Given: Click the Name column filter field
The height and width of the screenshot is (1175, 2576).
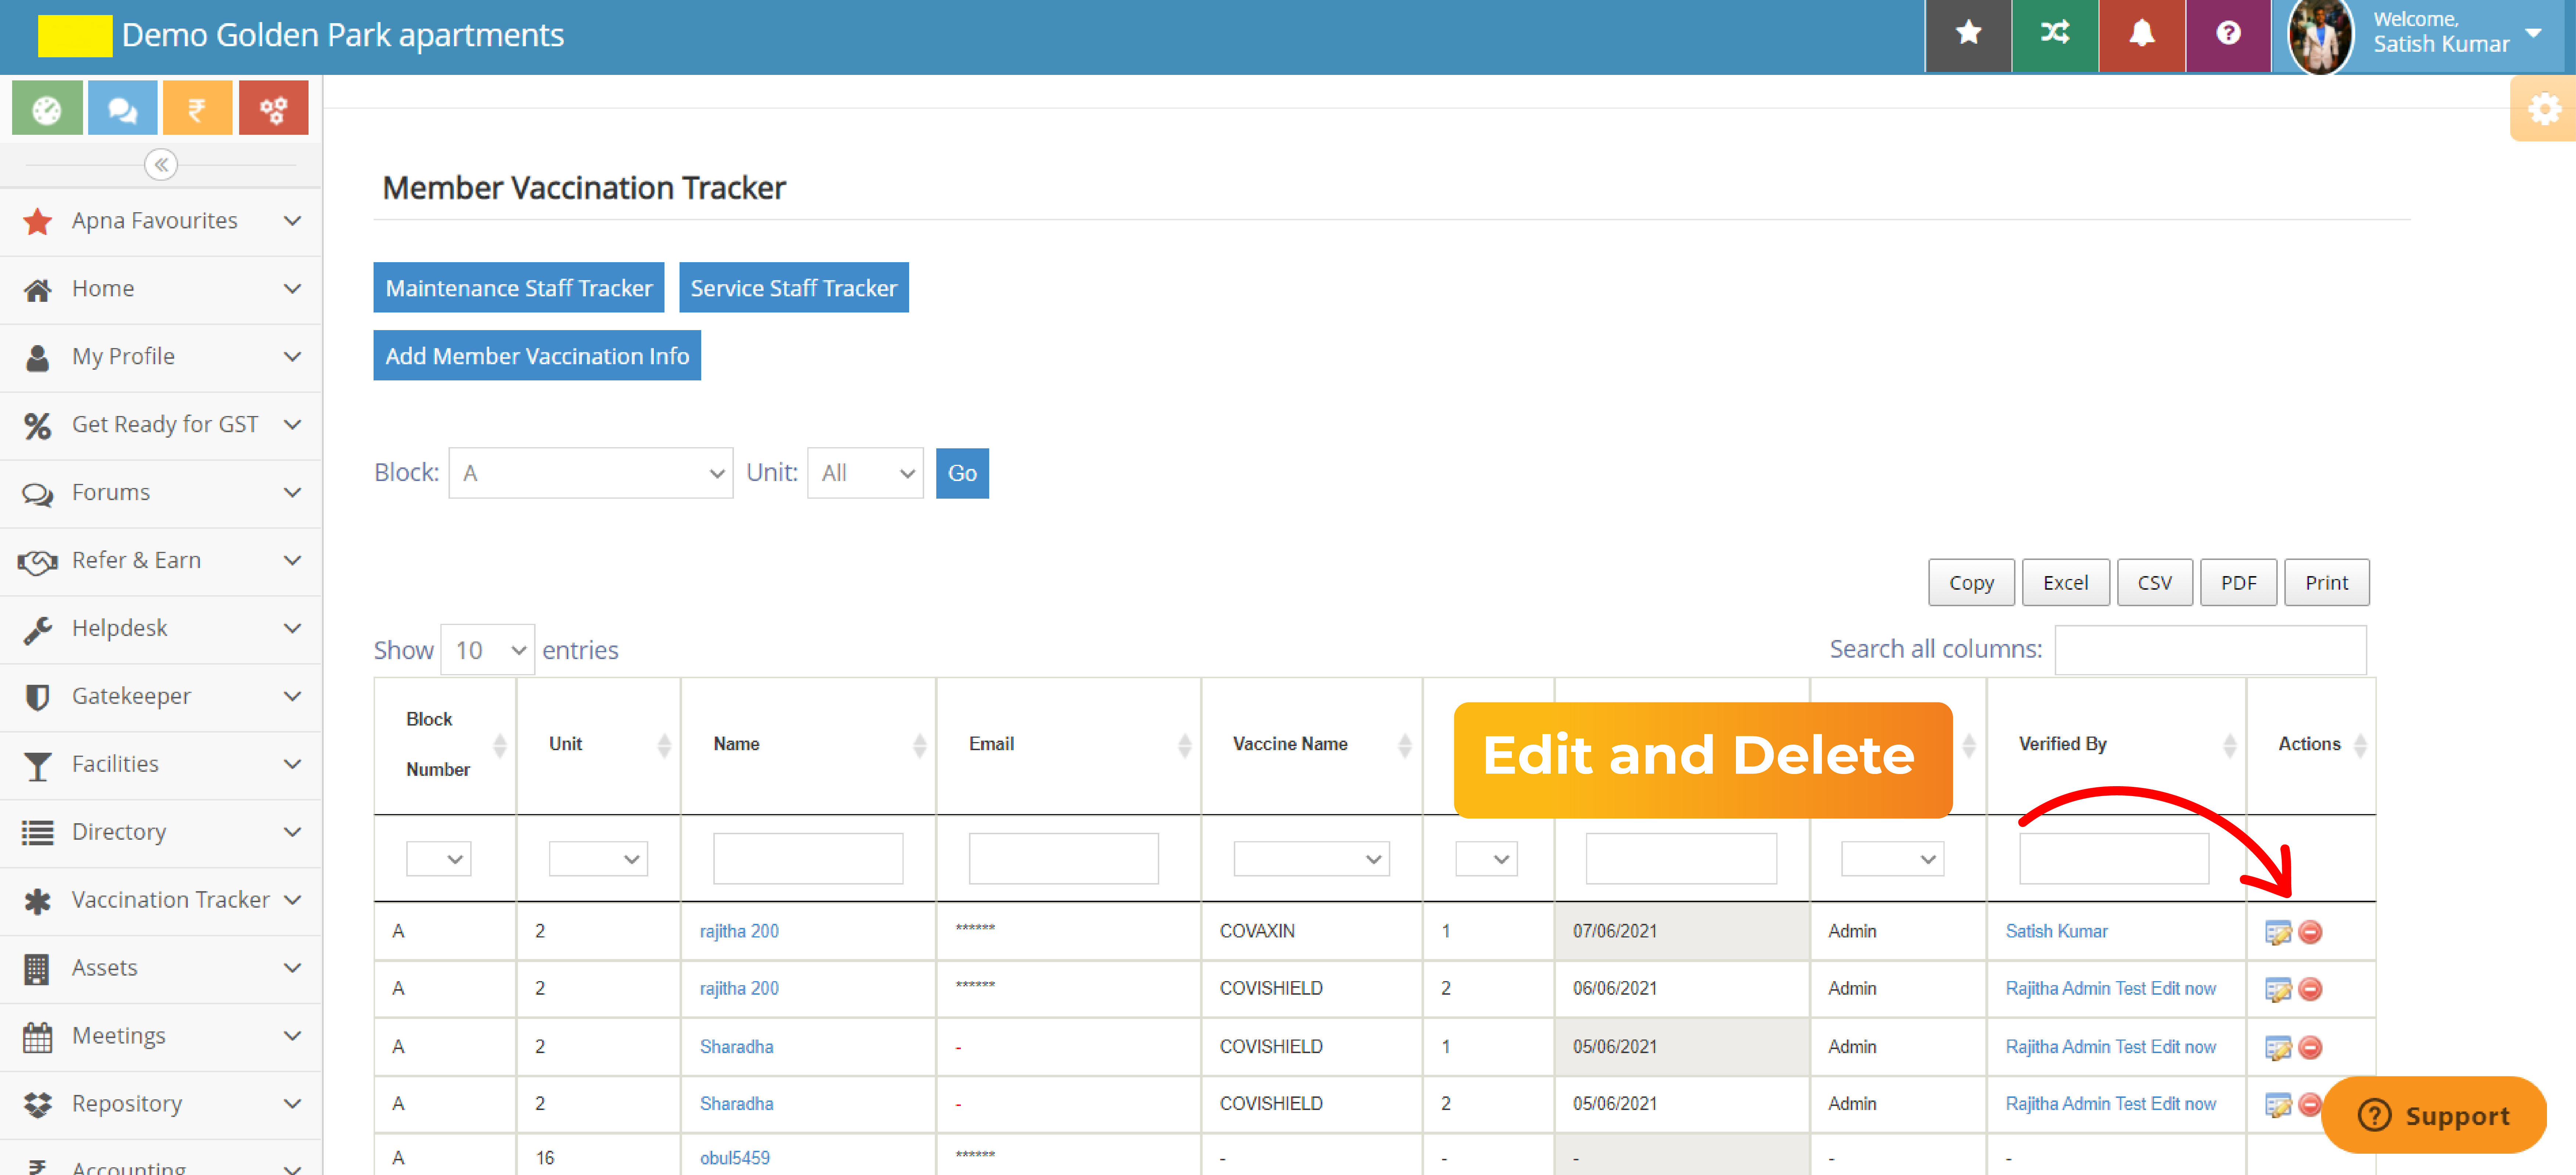Looking at the screenshot, I should pos(808,859).
